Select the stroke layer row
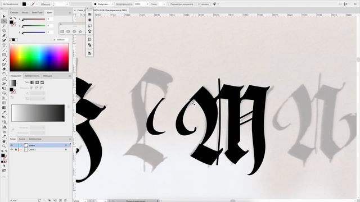 40,145
